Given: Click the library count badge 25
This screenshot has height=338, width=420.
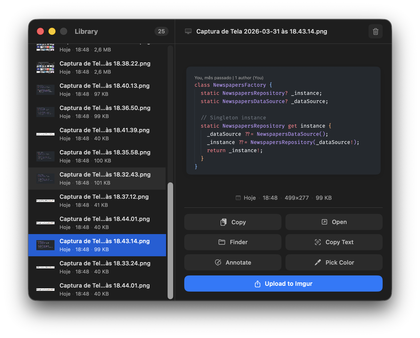Looking at the screenshot, I should [x=161, y=31].
